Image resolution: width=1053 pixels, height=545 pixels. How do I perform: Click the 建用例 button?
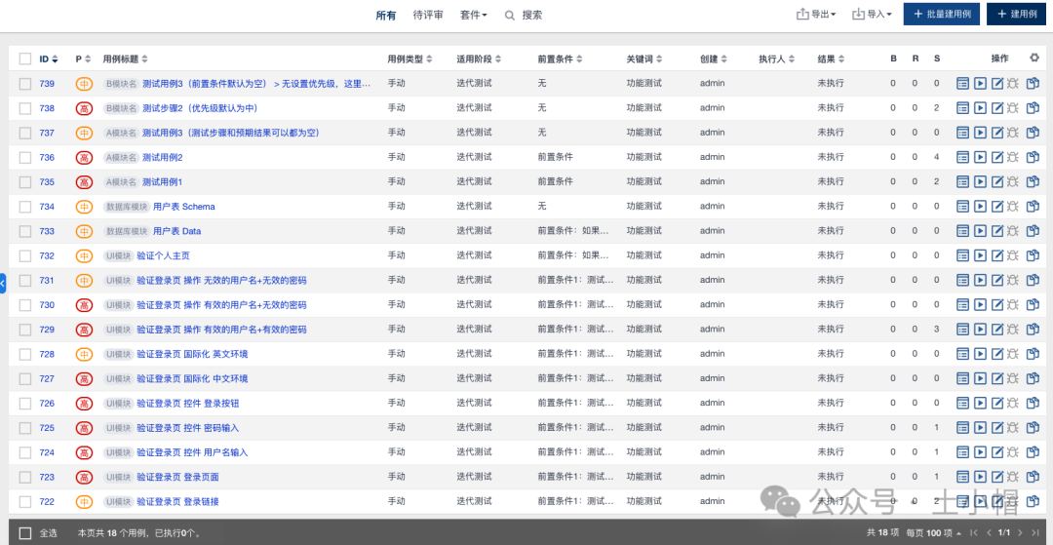tap(1017, 14)
